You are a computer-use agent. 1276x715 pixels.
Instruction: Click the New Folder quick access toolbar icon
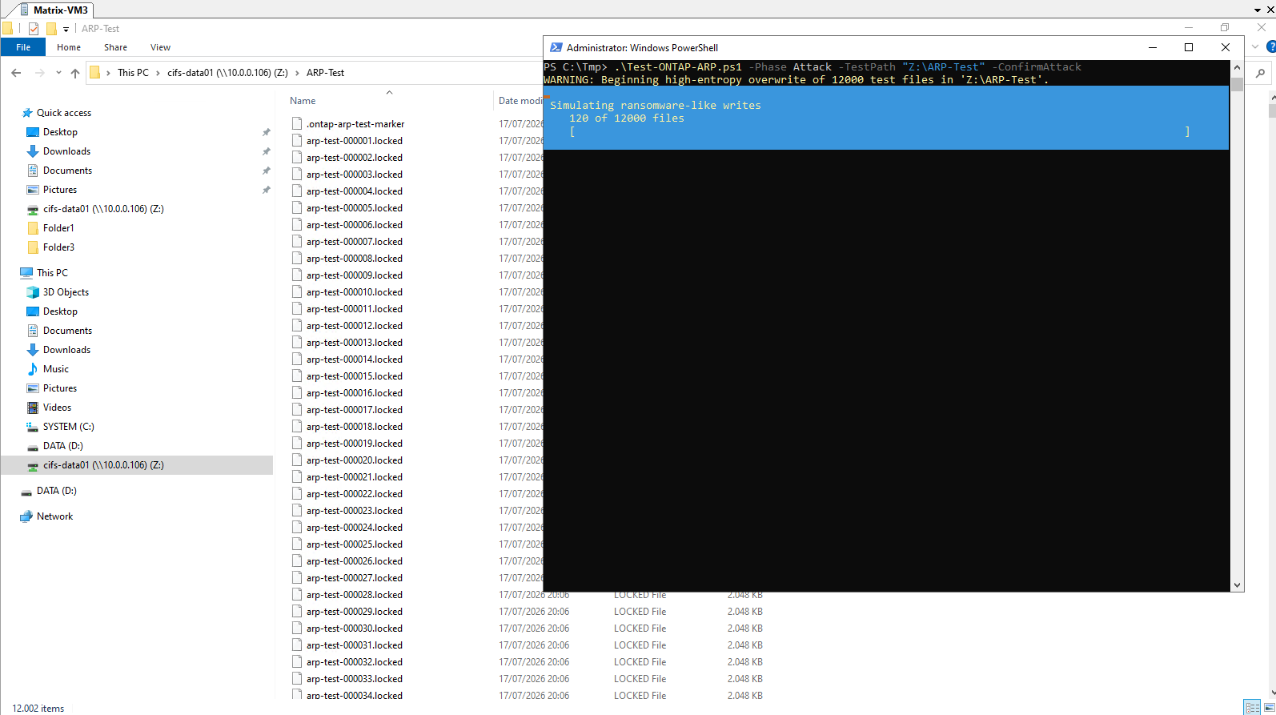(51, 29)
